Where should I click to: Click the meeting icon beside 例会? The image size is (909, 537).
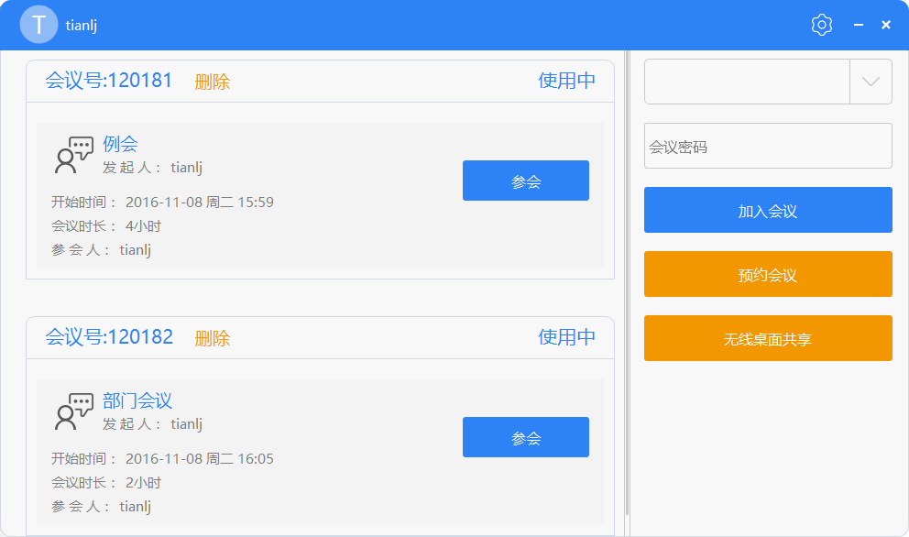pyautogui.click(x=73, y=152)
